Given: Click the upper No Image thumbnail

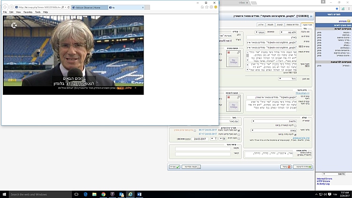Looking at the screenshot, I should click(x=233, y=61).
